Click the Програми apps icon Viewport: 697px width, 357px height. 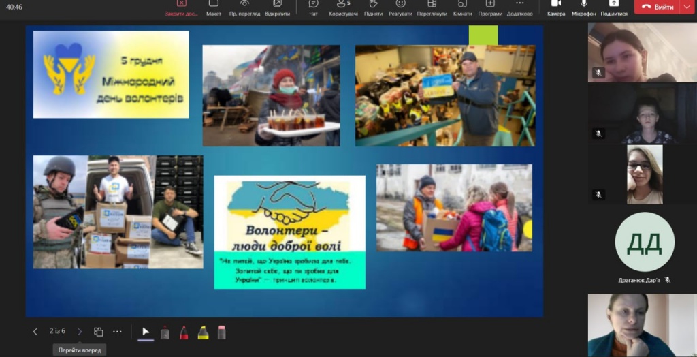tap(490, 7)
